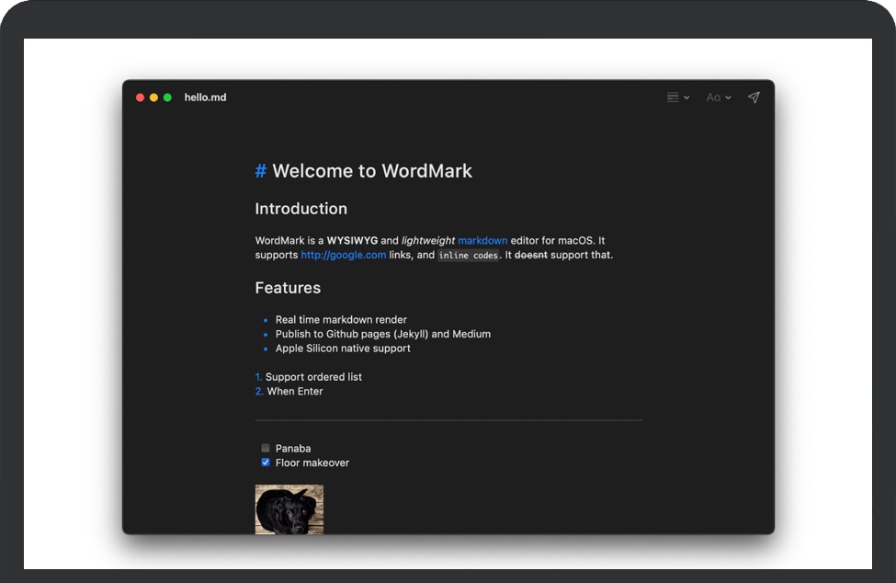Click the red close window button

coord(141,97)
